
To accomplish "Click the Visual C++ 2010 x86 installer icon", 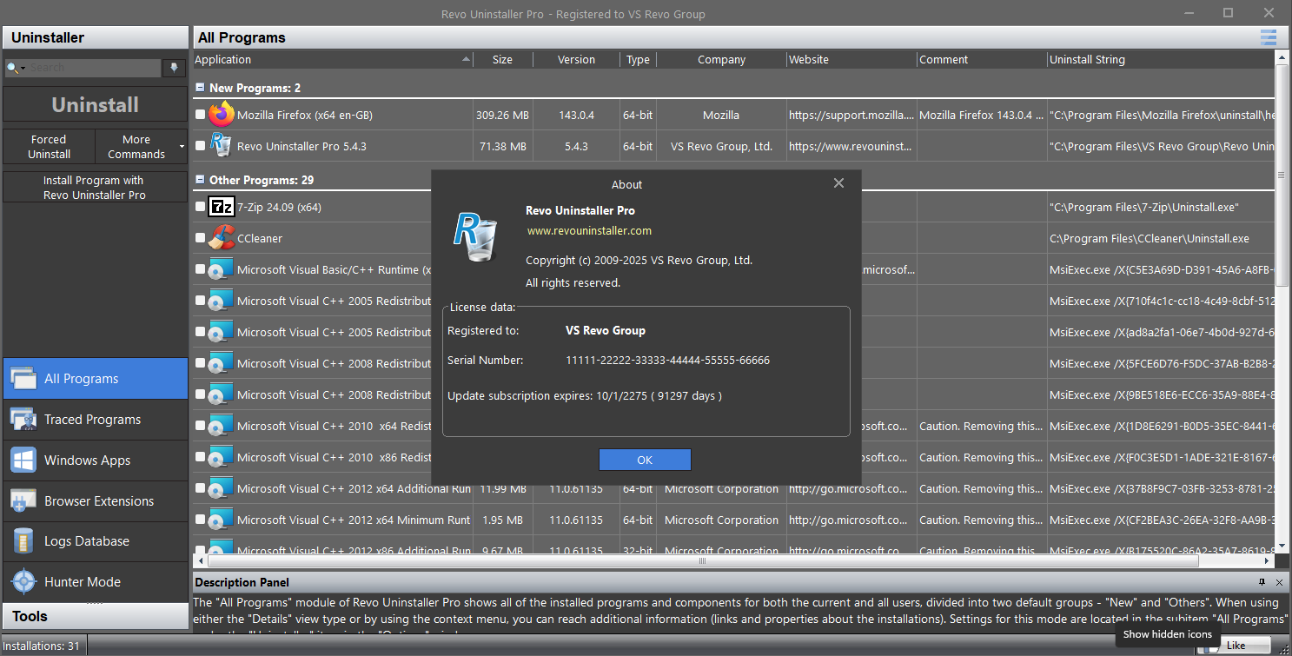I will coord(222,457).
